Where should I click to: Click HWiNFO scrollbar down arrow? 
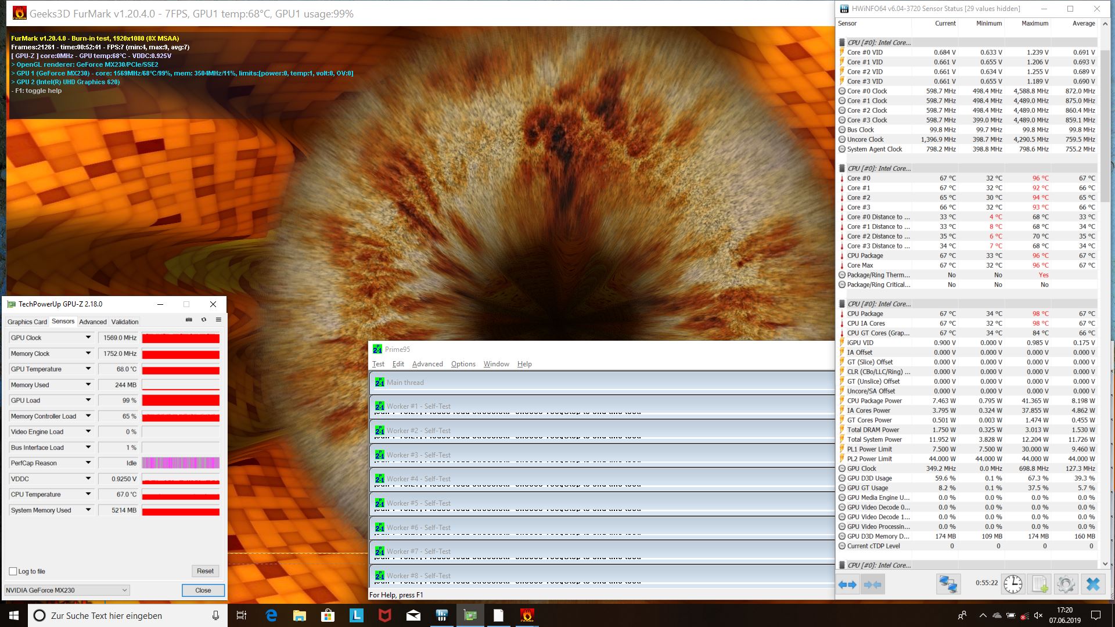pyautogui.click(x=1105, y=564)
